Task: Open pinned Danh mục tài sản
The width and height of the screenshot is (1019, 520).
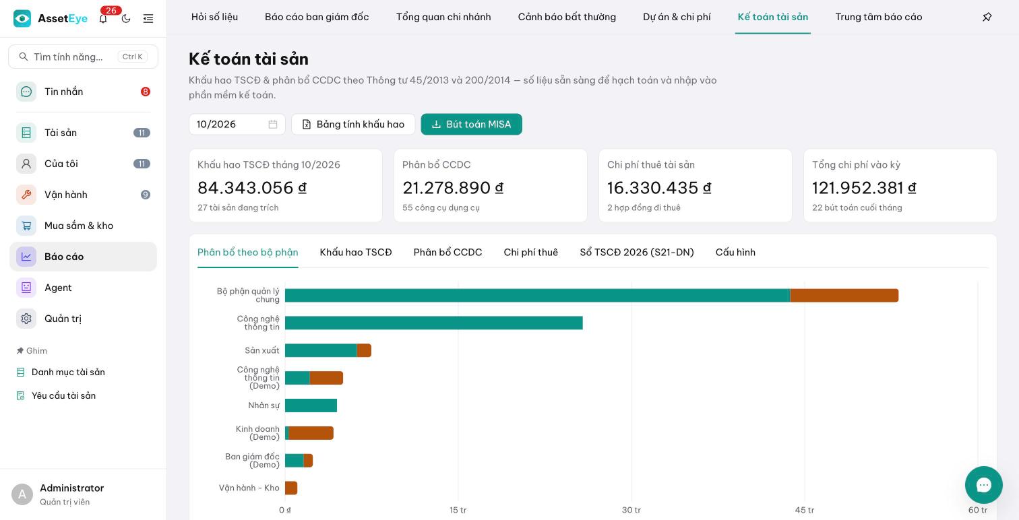Action: [x=68, y=372]
